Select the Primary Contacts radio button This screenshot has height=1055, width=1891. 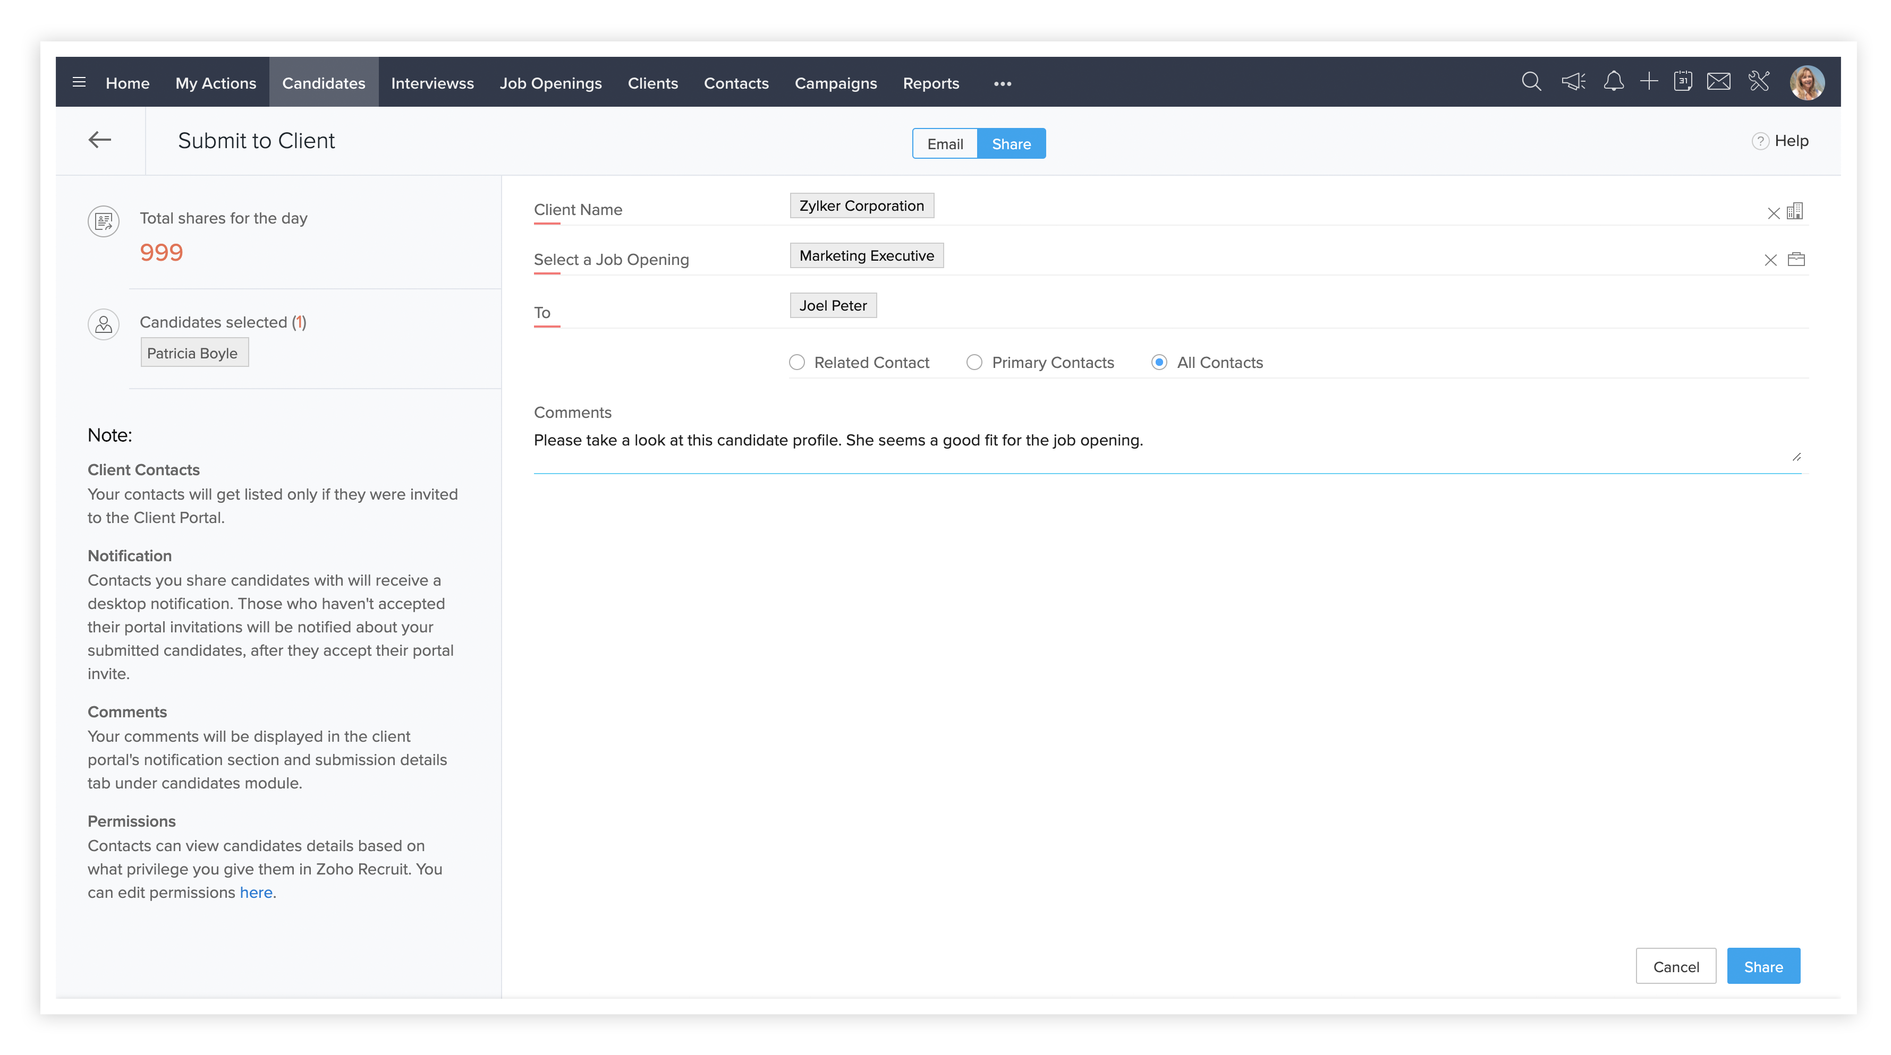click(974, 363)
